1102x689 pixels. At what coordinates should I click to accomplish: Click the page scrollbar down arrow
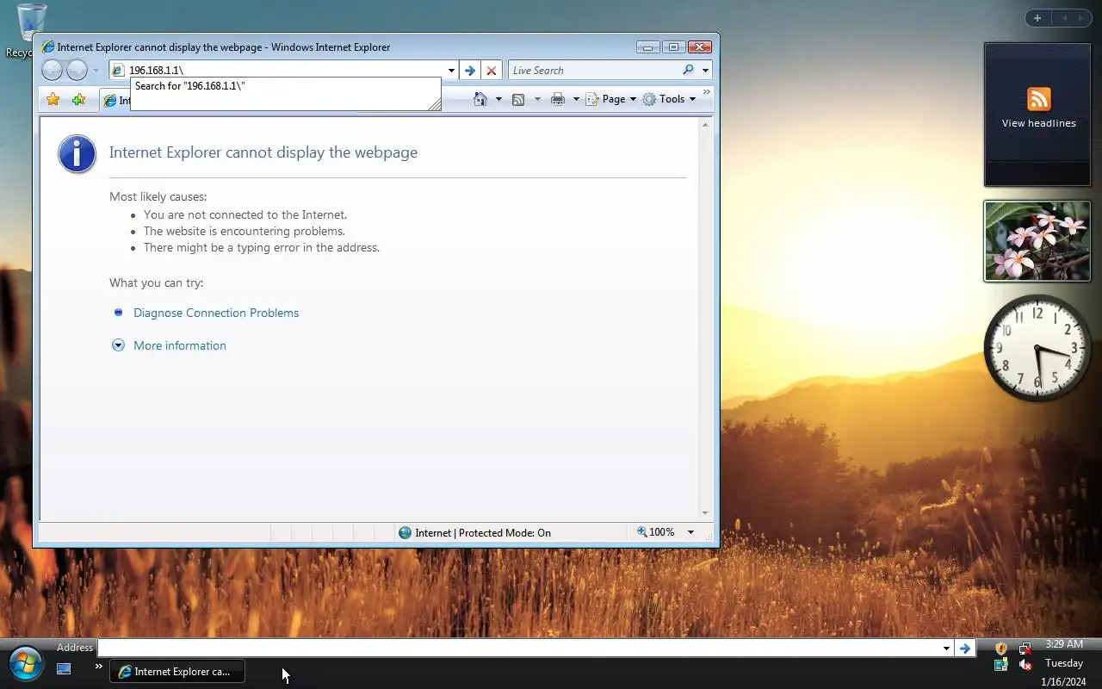coord(705,512)
